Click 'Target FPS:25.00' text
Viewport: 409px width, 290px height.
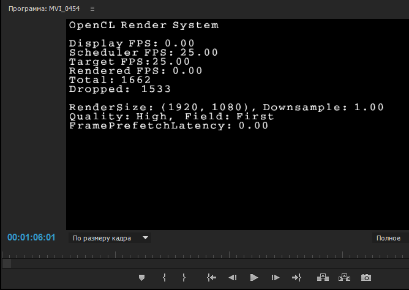coord(129,62)
